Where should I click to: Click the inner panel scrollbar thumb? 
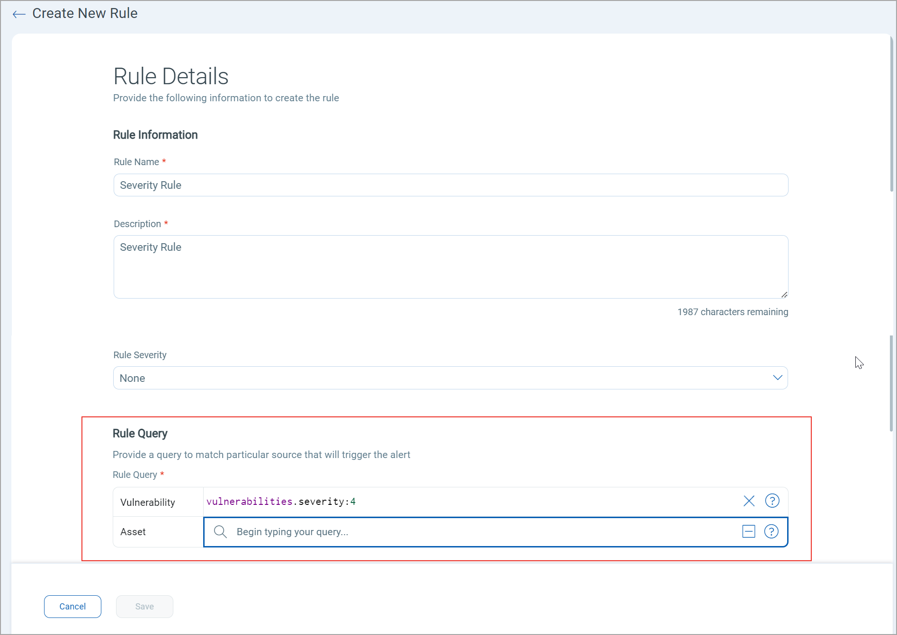(891, 383)
